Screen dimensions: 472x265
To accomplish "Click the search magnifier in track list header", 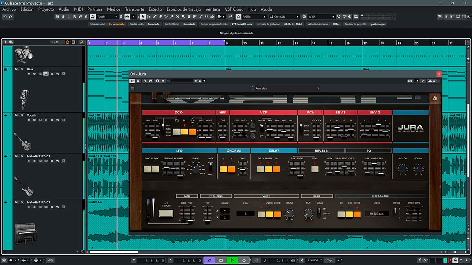I will pyautogui.click(x=81, y=42).
